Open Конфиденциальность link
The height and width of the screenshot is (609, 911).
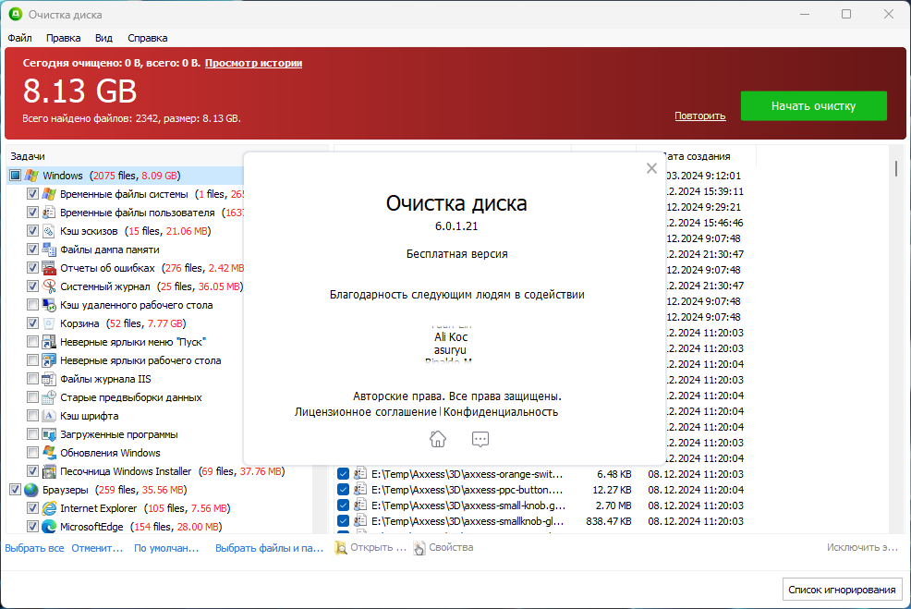[501, 411]
